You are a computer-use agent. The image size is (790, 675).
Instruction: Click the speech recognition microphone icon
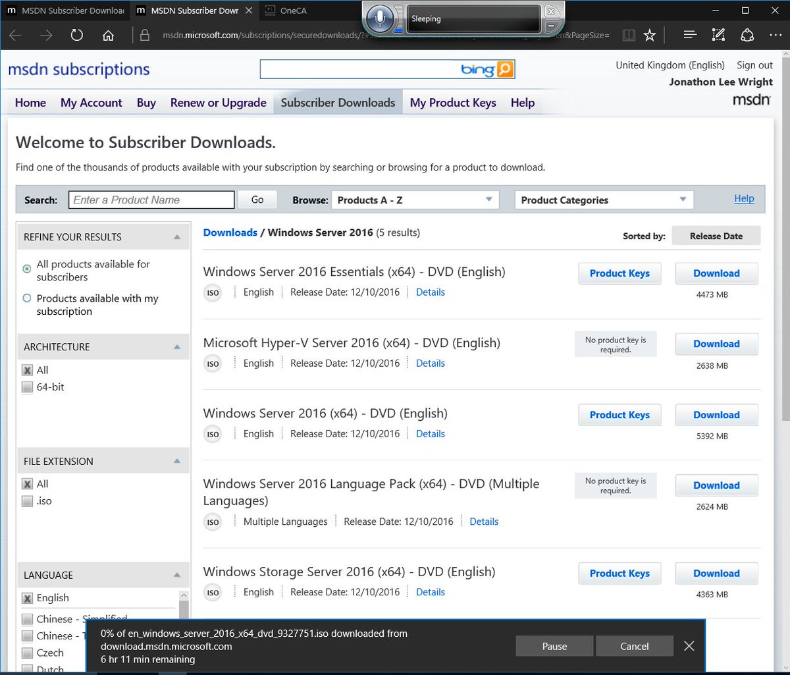380,18
